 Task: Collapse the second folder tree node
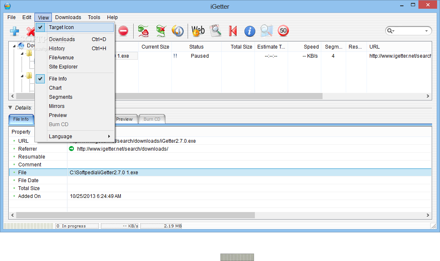(22, 76)
